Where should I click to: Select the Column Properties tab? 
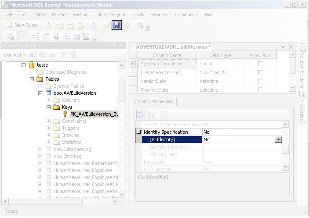(x=154, y=101)
